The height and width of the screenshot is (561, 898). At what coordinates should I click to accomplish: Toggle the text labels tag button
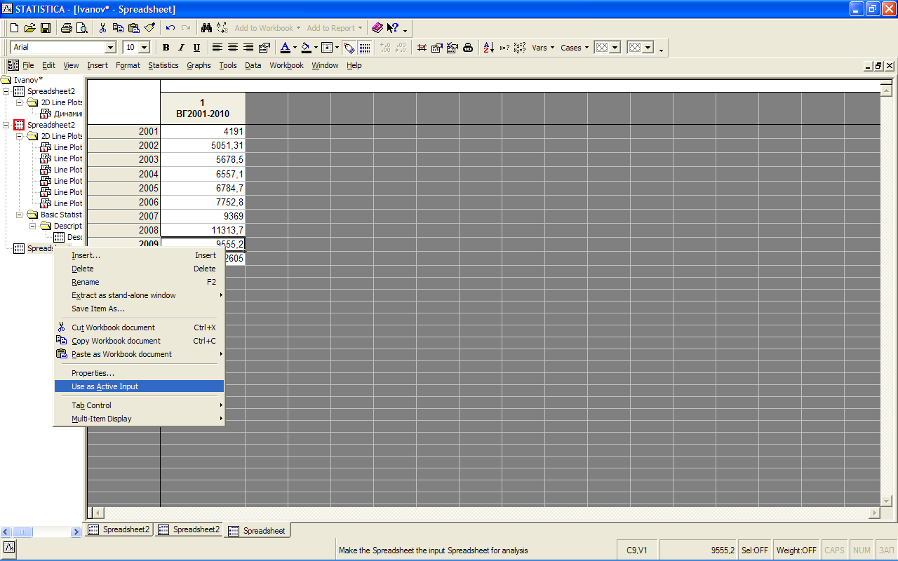tap(349, 48)
